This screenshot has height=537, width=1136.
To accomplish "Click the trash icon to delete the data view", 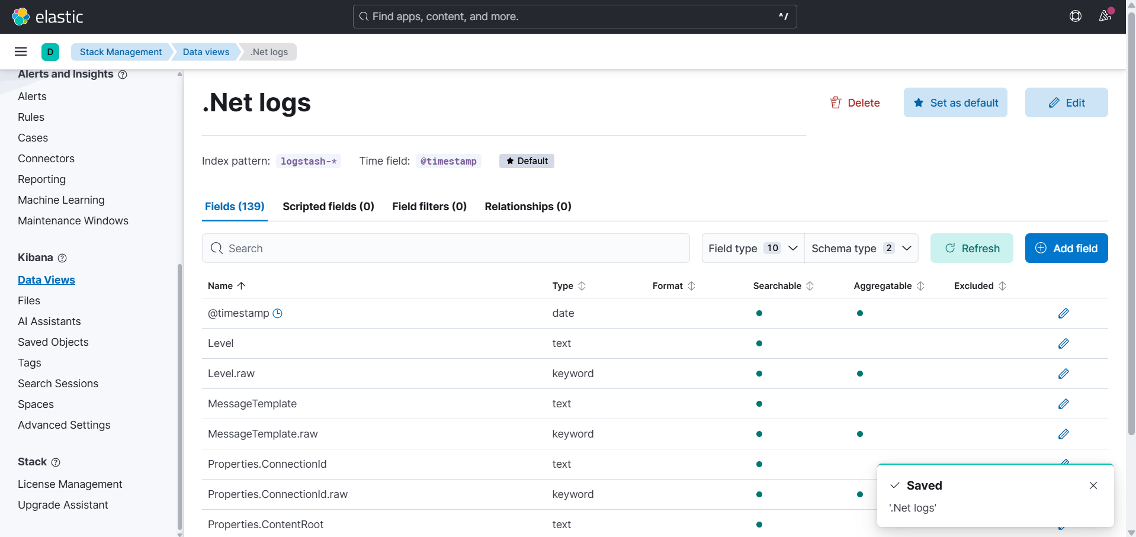I will click(835, 102).
